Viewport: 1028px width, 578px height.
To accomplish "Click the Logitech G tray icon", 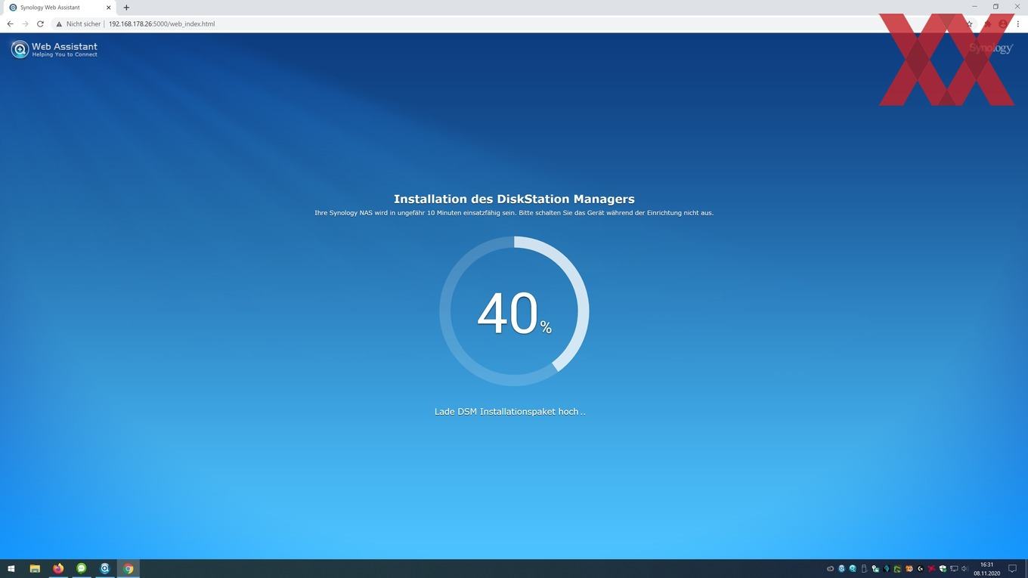I will [920, 569].
